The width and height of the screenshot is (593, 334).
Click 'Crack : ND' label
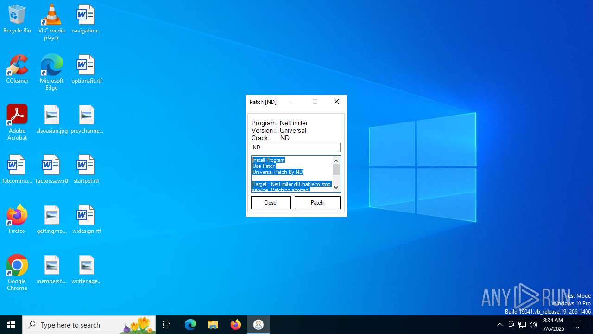tap(271, 138)
